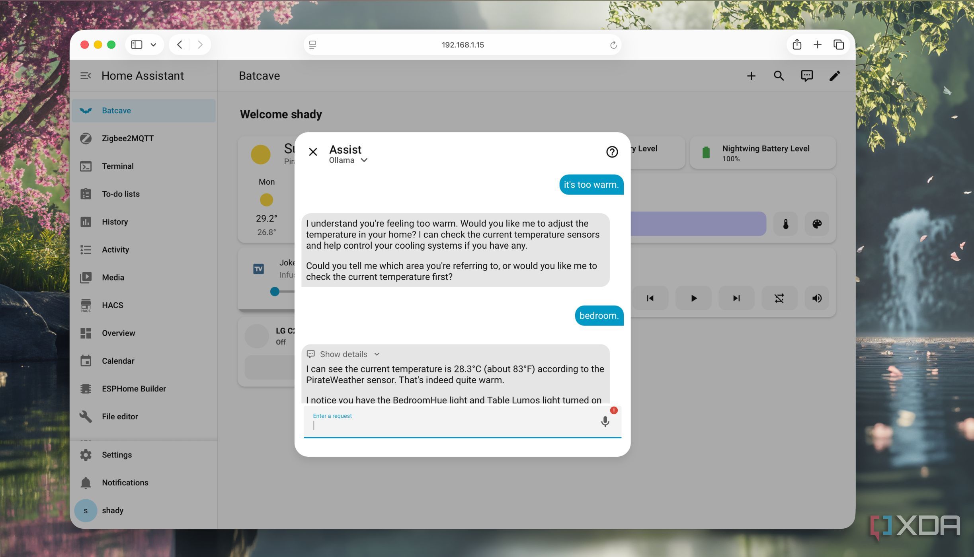Open File editor wrench icon
974x557 pixels.
click(x=86, y=417)
